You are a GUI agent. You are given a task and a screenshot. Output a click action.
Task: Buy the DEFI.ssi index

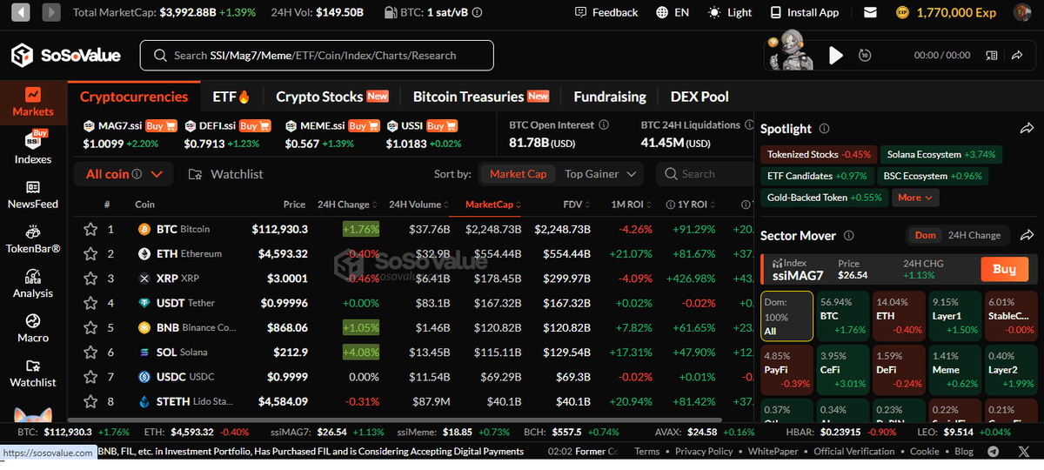click(255, 126)
